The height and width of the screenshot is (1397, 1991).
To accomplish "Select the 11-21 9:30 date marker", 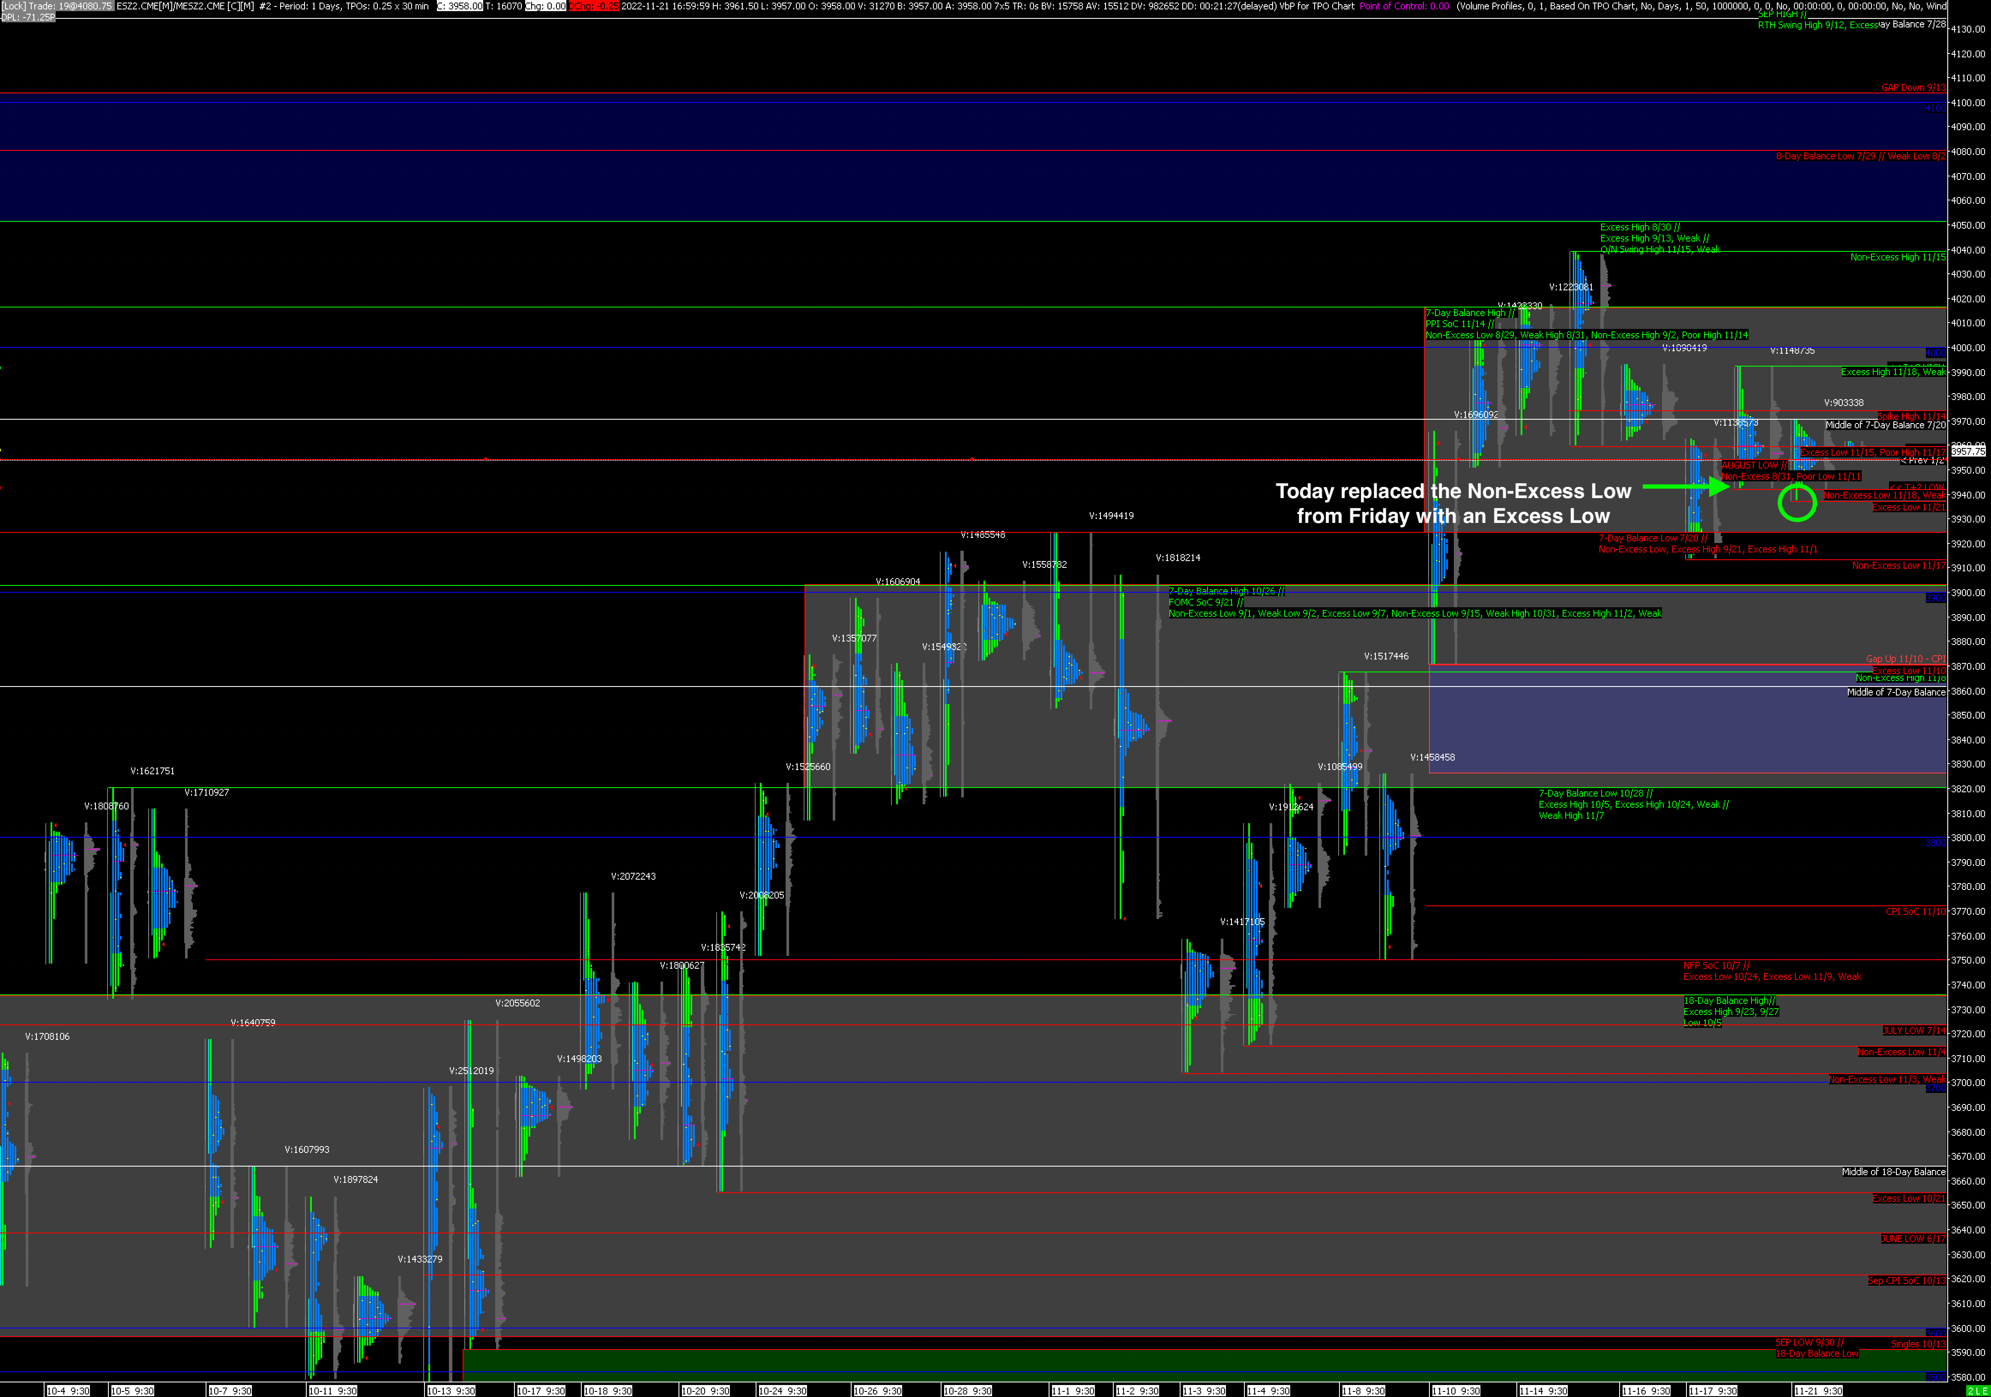I will 1818,1391.
